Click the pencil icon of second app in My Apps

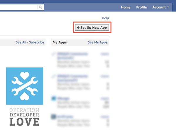[53, 76]
